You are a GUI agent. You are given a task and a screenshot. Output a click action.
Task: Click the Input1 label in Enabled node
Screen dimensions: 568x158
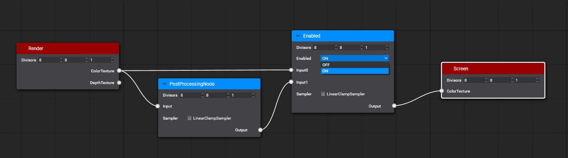(x=302, y=82)
